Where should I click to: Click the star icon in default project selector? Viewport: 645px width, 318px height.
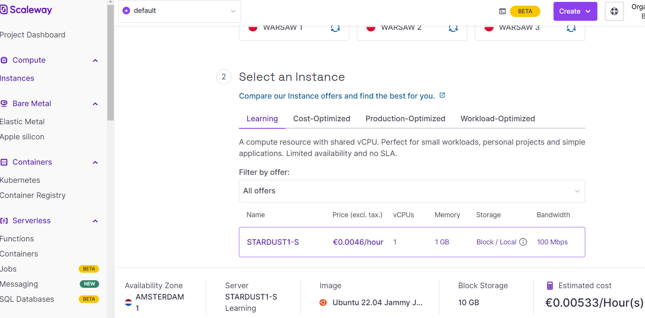click(127, 11)
